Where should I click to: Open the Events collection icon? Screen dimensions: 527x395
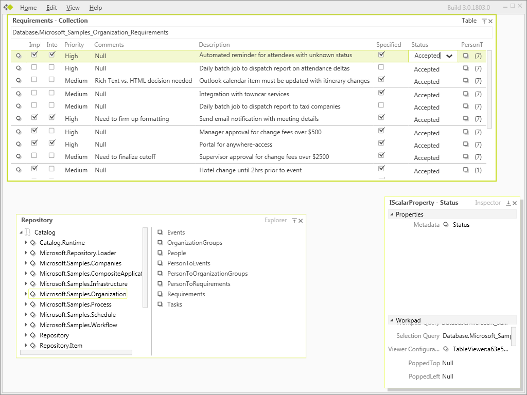(x=161, y=232)
